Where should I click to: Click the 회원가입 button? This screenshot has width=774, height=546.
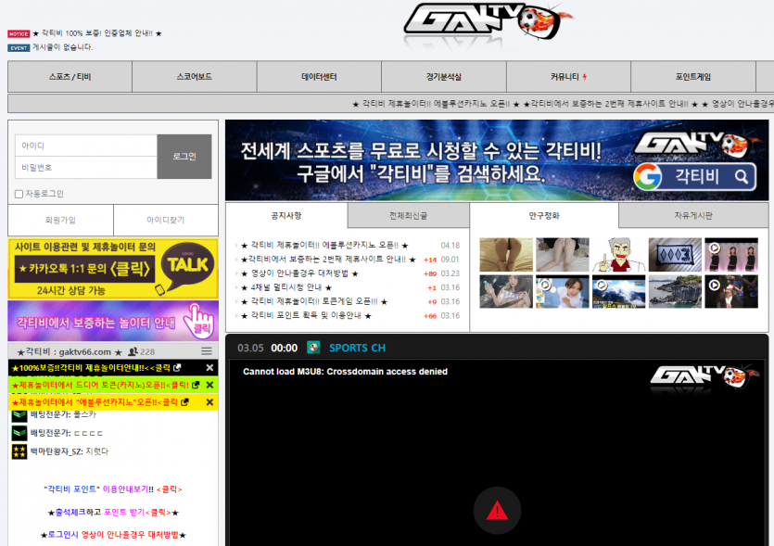pos(61,221)
